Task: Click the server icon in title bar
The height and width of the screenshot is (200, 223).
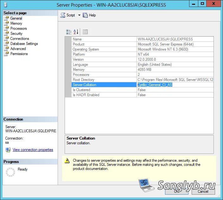Action: [x=5, y=5]
